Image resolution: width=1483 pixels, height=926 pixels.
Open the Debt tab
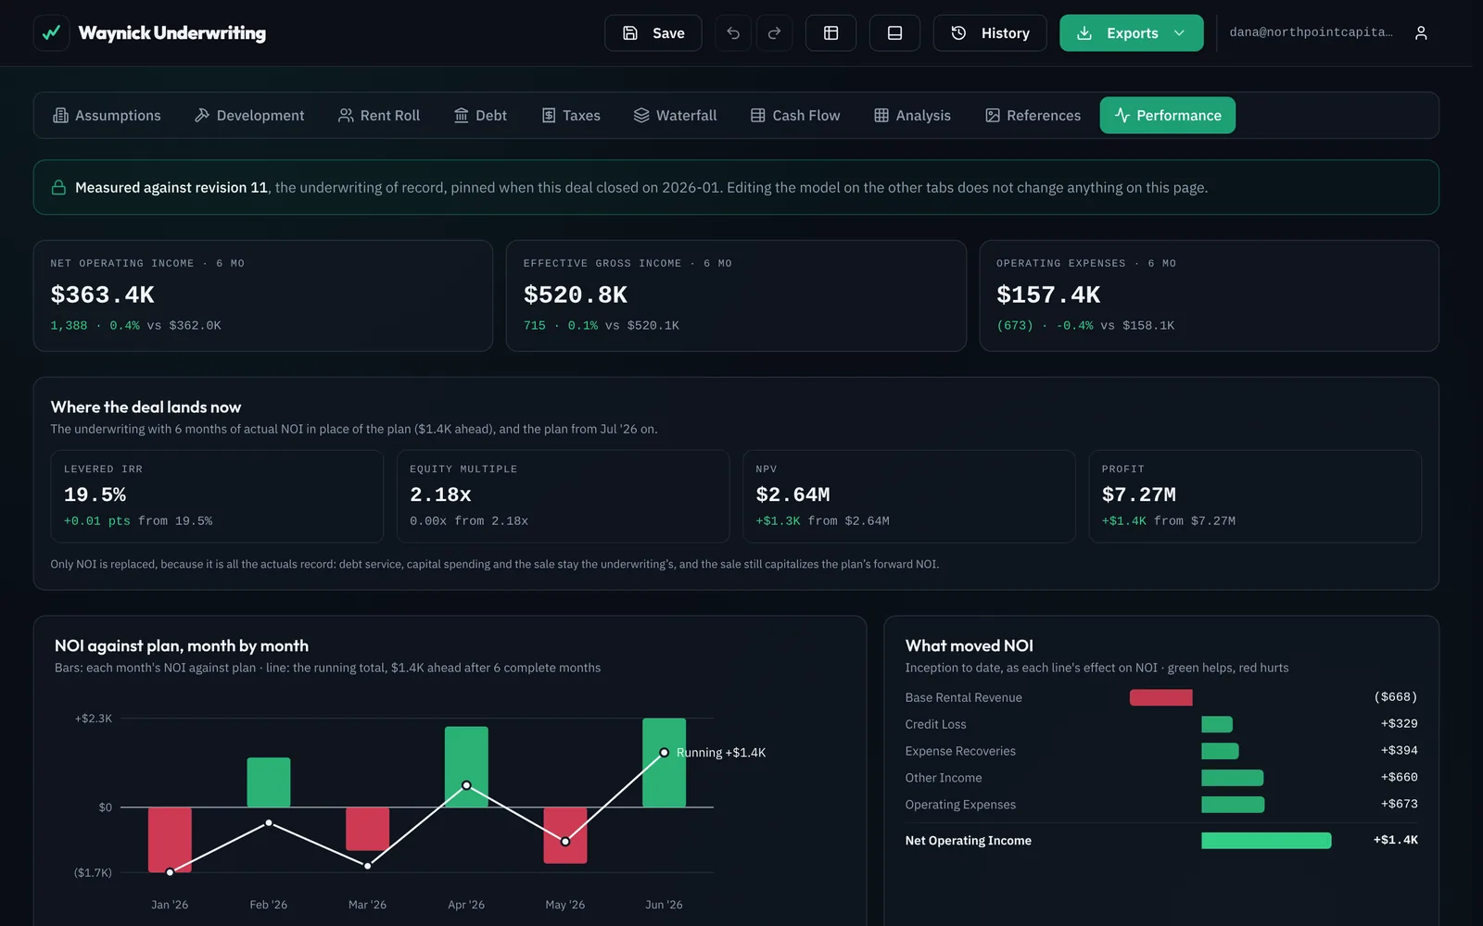(480, 115)
